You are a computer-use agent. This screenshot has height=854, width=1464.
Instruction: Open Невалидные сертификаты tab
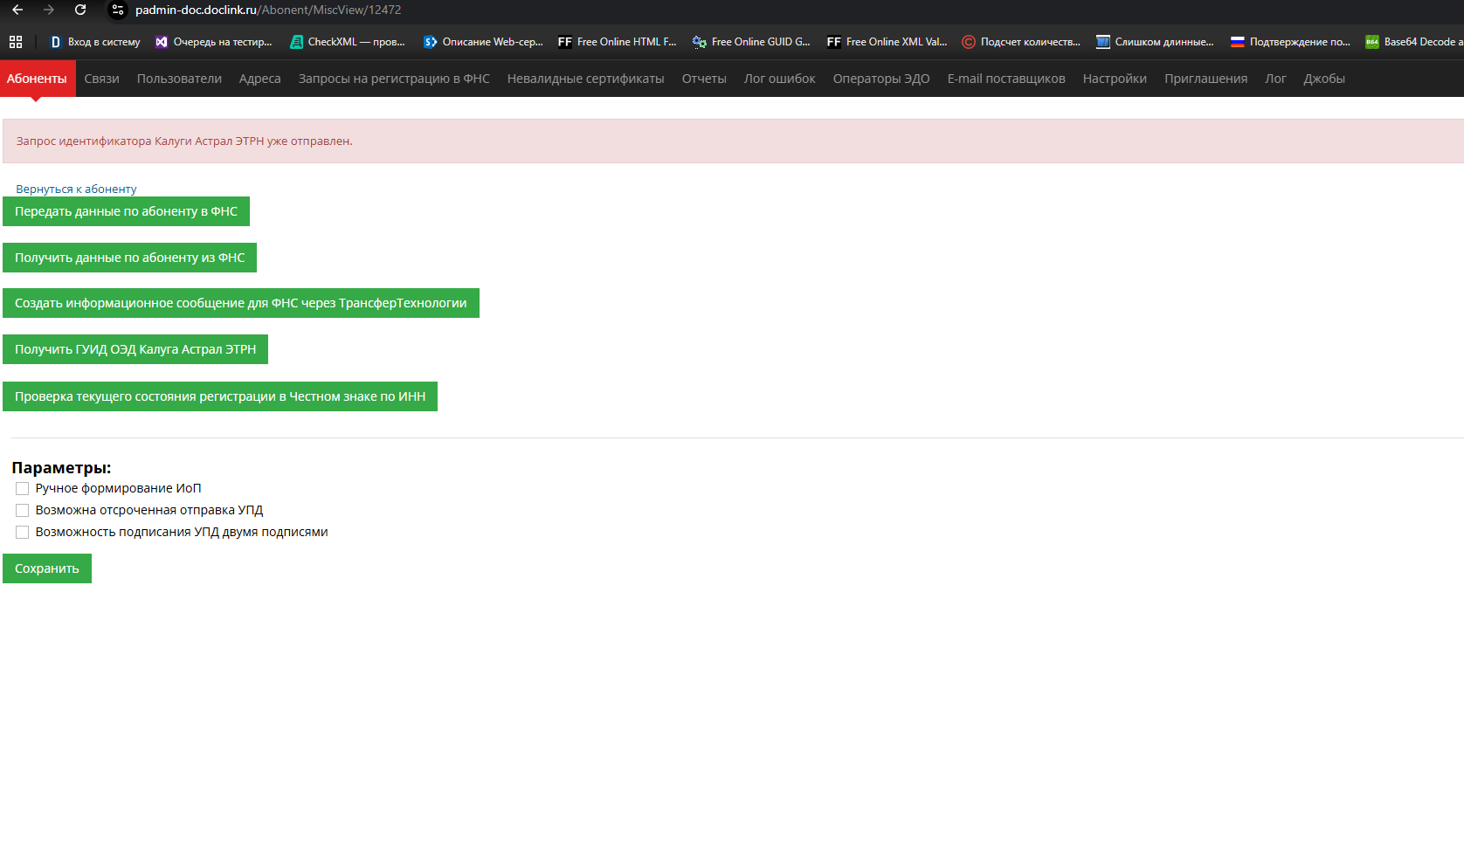(x=585, y=79)
